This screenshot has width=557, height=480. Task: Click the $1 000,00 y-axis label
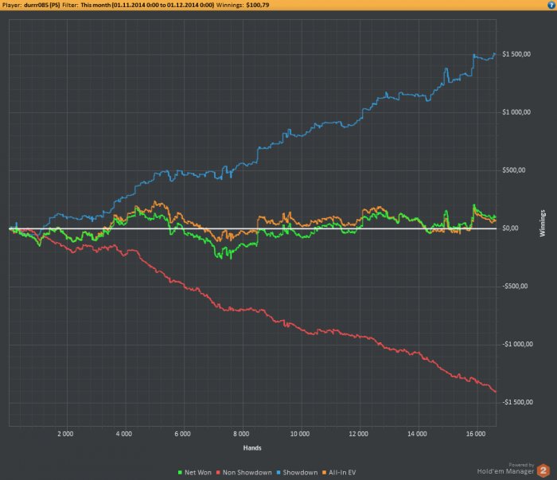(516, 112)
